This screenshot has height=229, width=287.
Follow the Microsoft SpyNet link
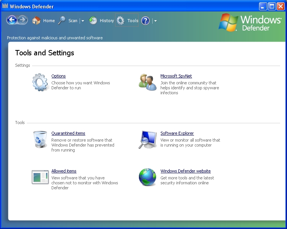[x=176, y=76]
